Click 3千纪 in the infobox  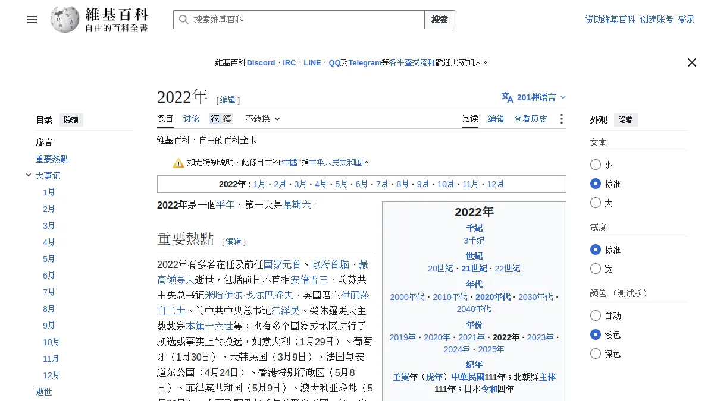[x=474, y=241]
